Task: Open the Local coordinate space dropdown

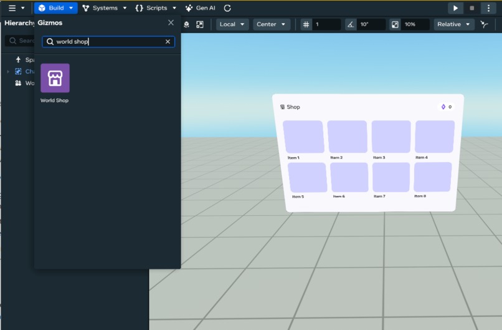Action: [232, 24]
